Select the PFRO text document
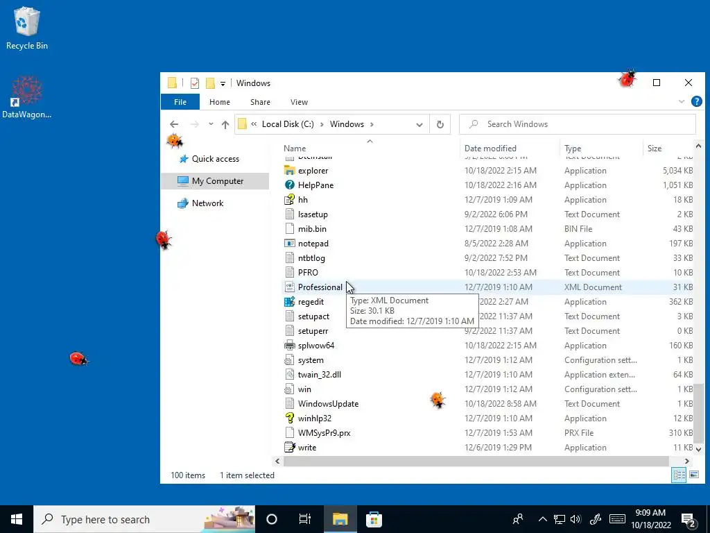Screen dimensions: 710x533 point(308,272)
